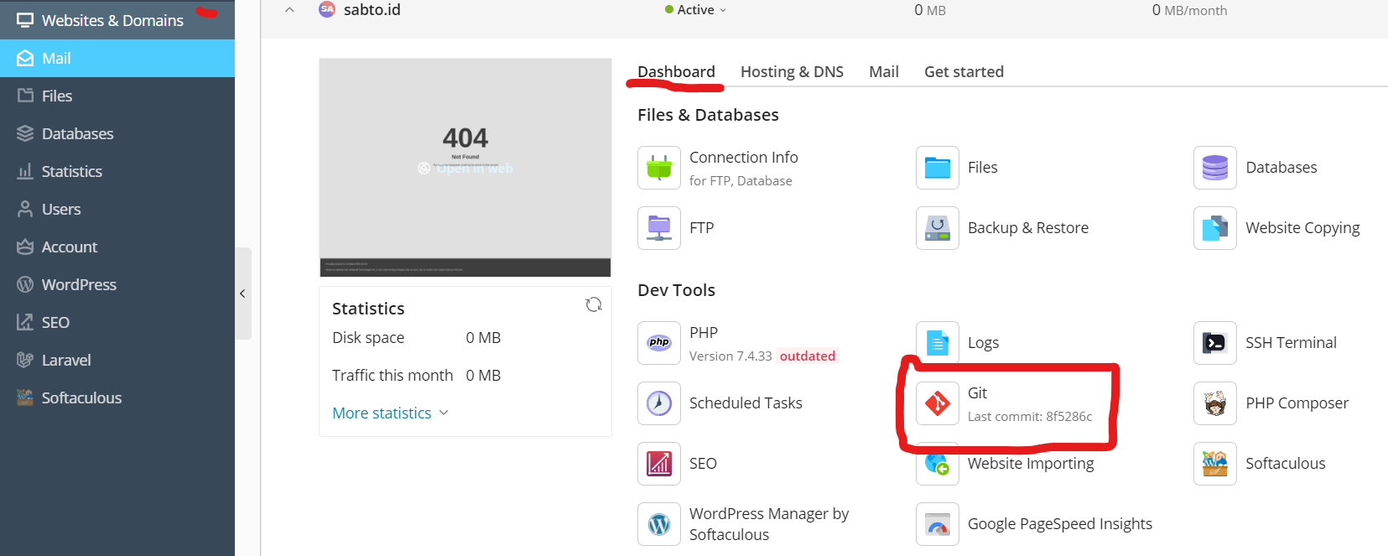Open the FTP tool icon
1388x556 pixels.
659,228
